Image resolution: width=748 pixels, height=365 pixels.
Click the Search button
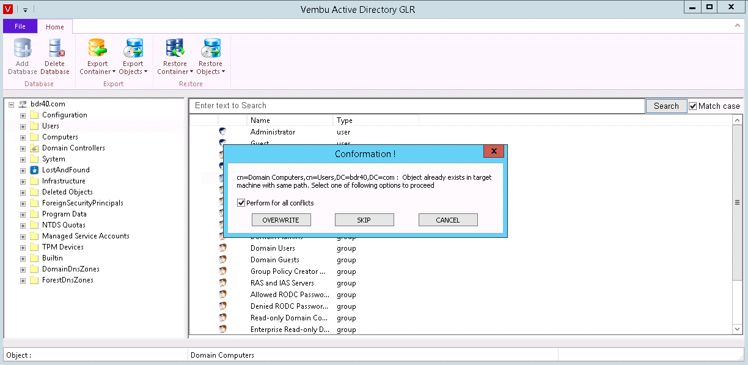point(666,106)
